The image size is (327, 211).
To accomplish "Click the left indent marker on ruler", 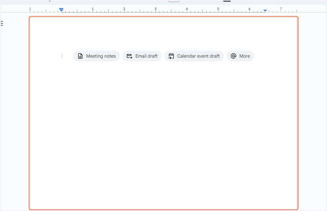I will point(61,11).
